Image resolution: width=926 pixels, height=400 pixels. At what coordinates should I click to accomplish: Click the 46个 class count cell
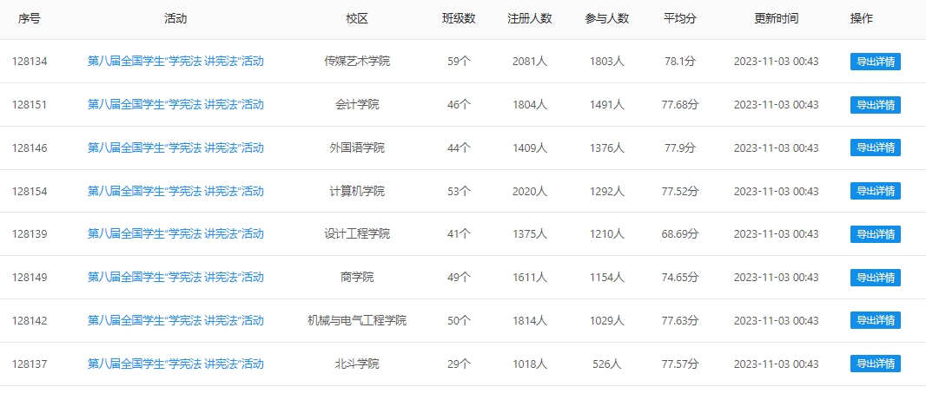[x=459, y=104]
